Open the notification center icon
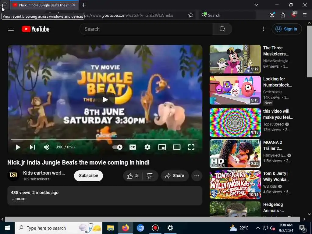312x234 pixels. [303, 229]
